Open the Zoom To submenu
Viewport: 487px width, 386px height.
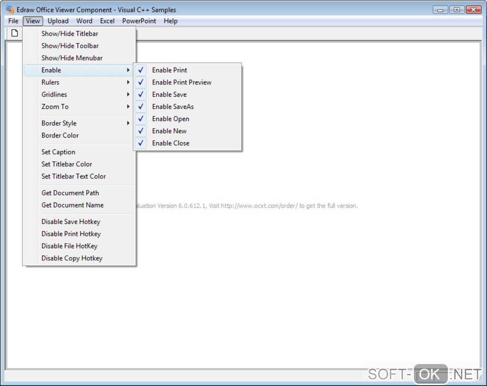tap(79, 106)
